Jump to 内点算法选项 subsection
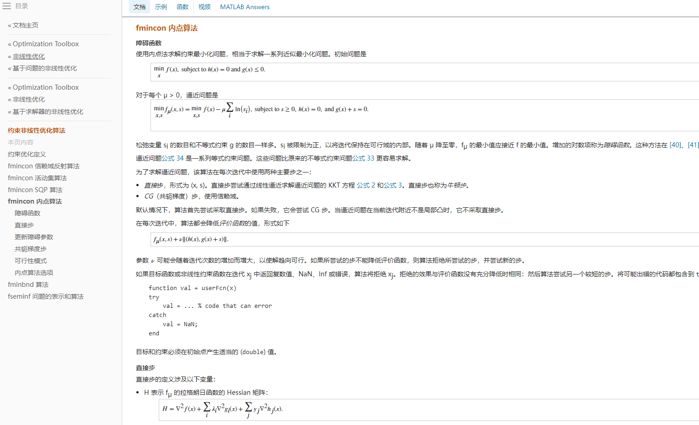Screen dimensions: 699x425 click(34, 273)
